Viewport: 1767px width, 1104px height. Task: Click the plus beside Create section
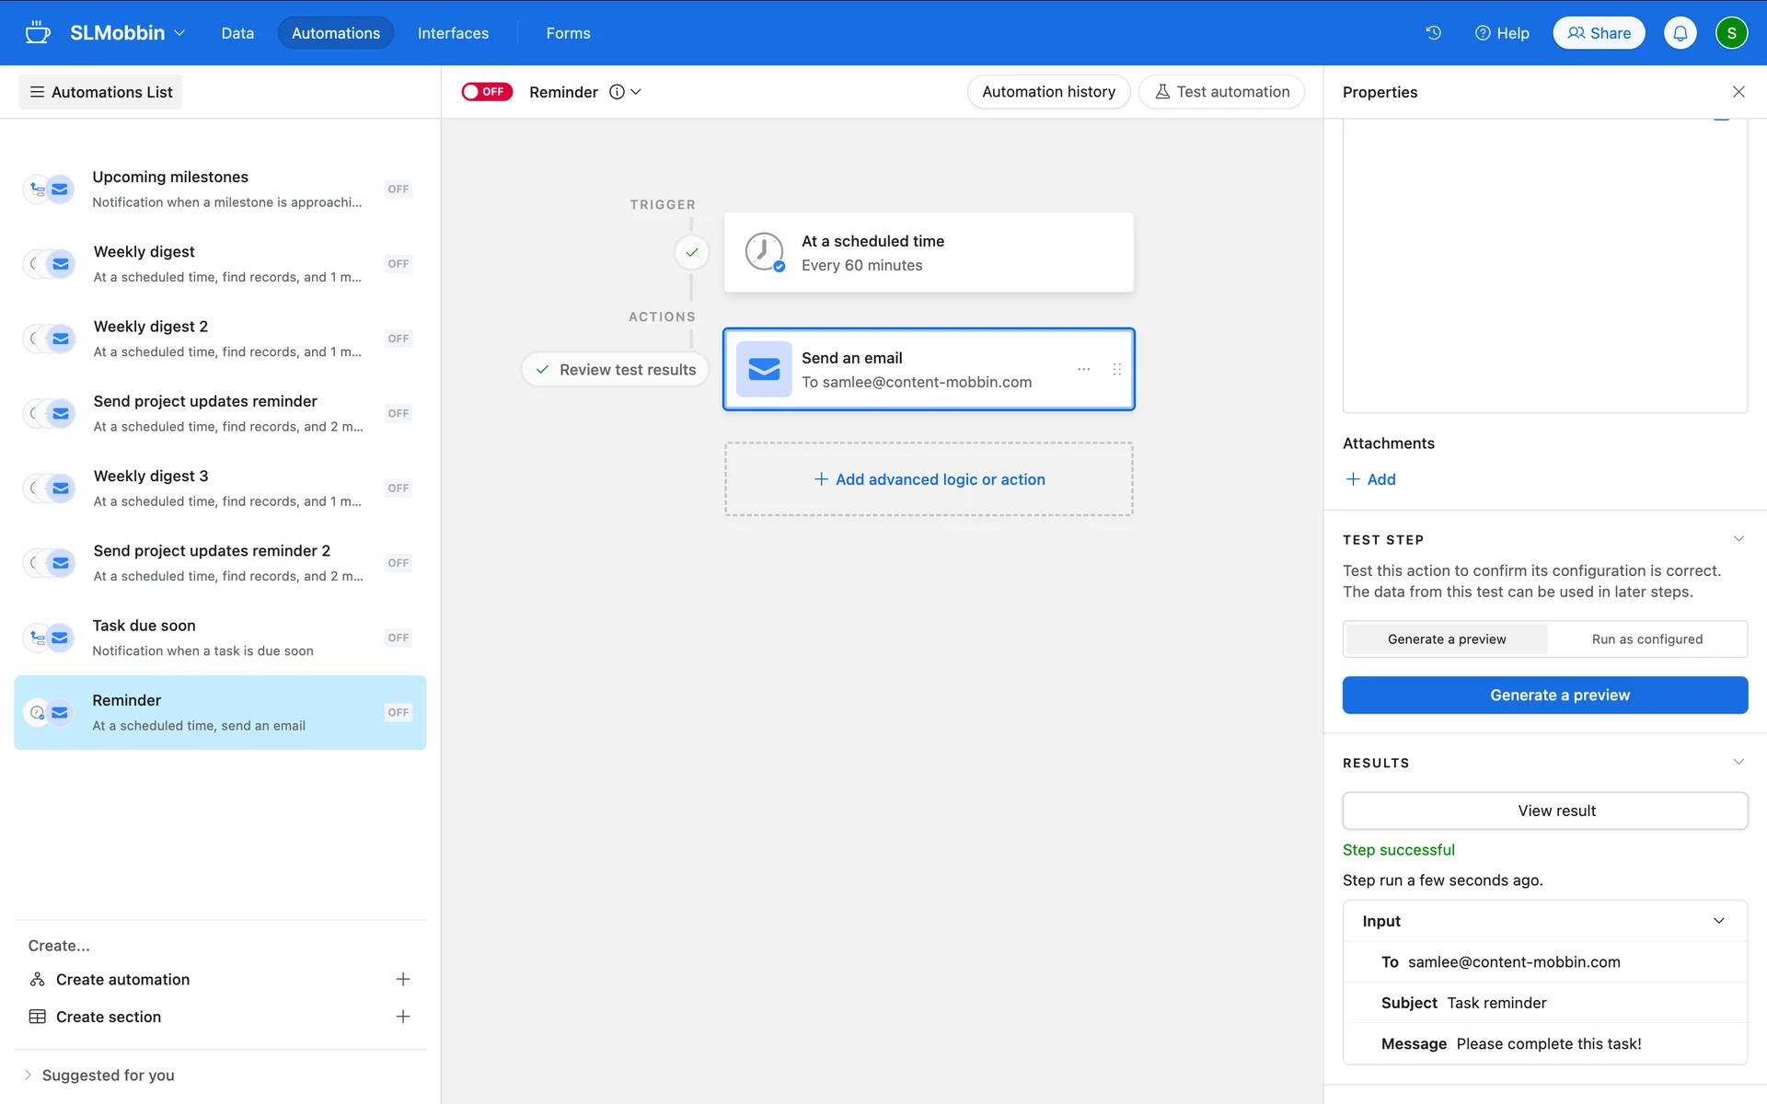click(x=402, y=1017)
